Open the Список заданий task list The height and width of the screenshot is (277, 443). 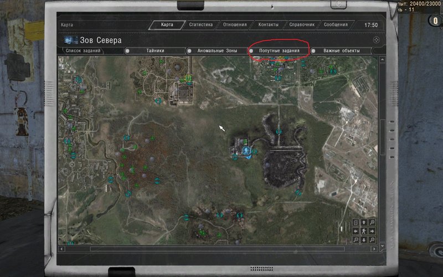tap(83, 51)
